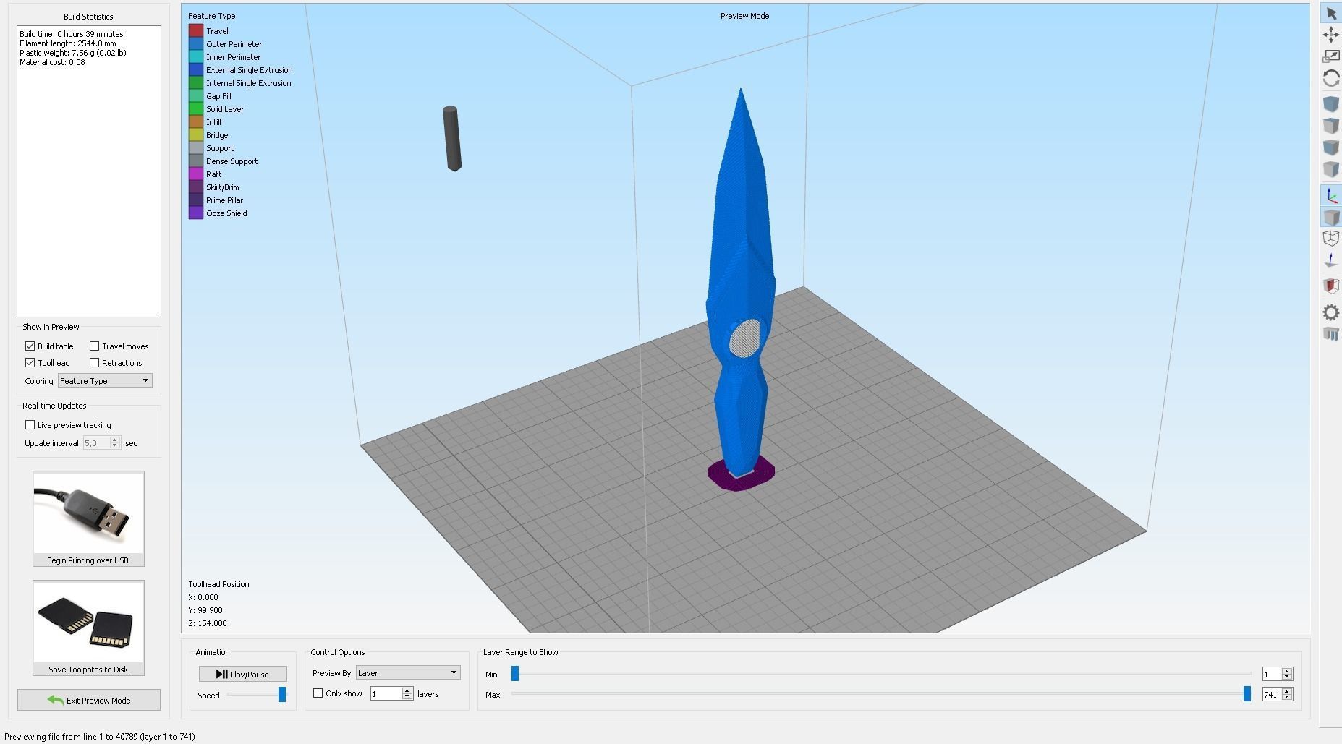Check the Only show layers box
Screen dimensions: 1342x744
point(318,693)
